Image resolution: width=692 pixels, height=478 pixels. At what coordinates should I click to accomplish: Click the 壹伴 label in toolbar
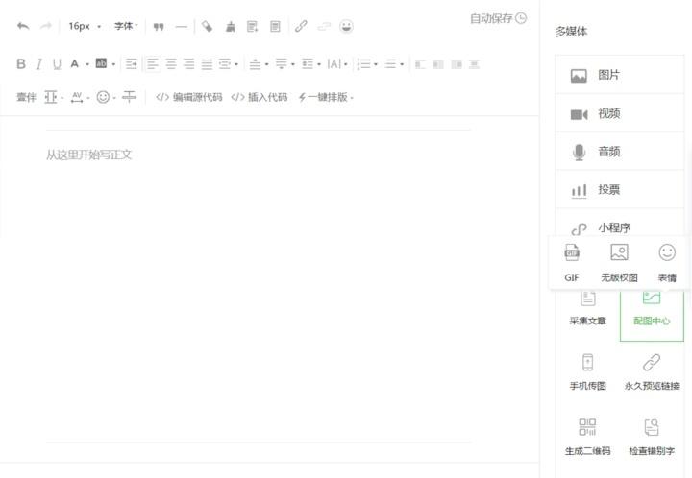tap(26, 97)
